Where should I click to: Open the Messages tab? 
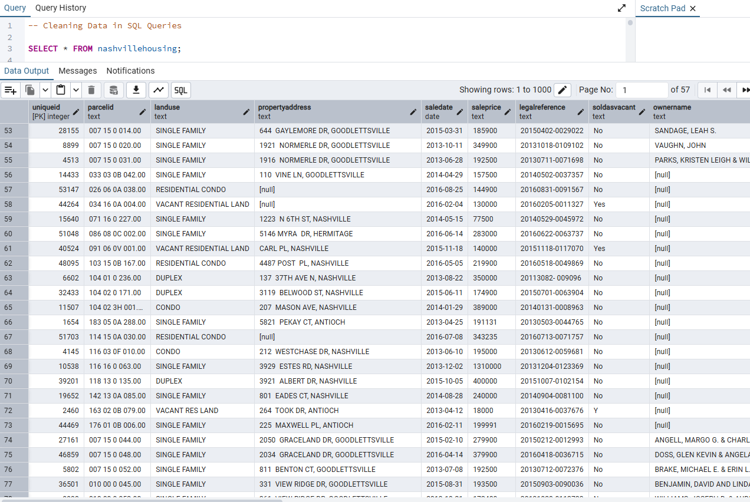coord(78,71)
